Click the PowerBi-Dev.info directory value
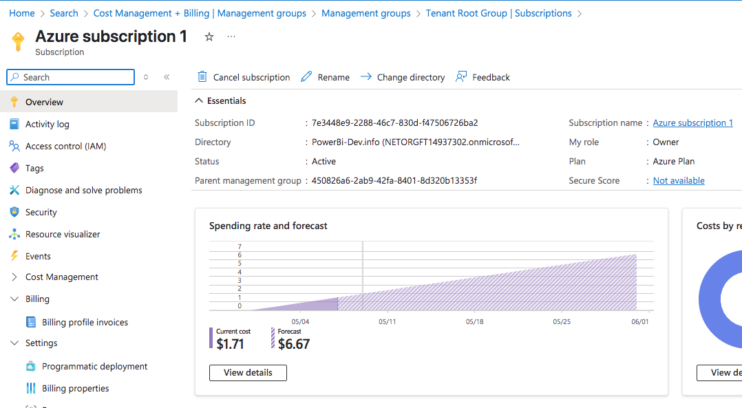 [x=416, y=142]
